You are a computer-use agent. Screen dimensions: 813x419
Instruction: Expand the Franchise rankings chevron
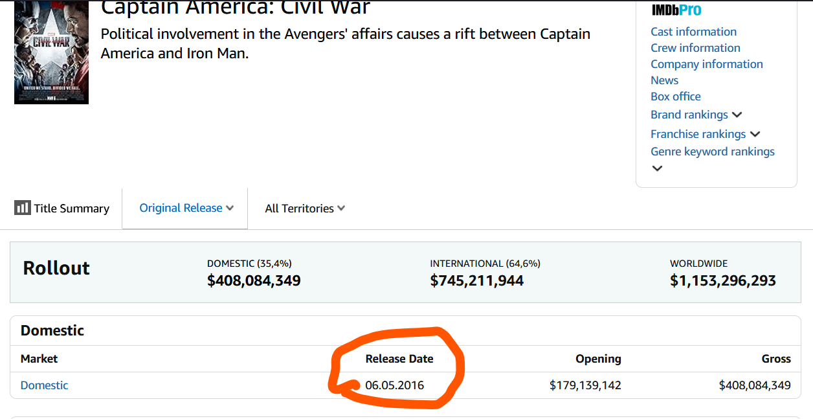(755, 134)
